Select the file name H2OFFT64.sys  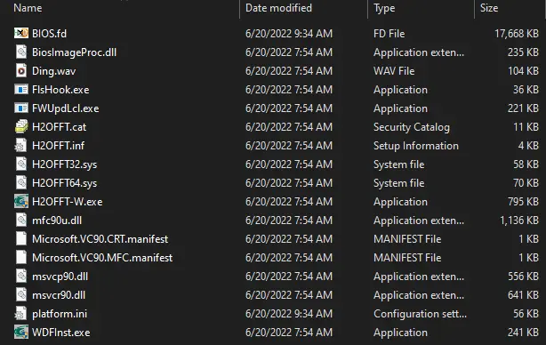coord(64,183)
